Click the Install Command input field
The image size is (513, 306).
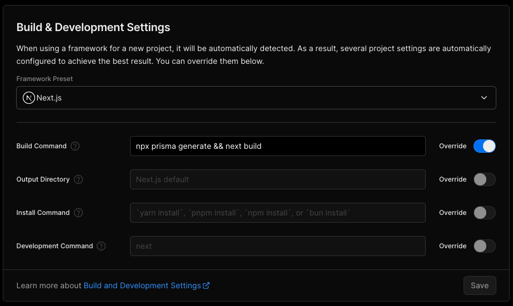coord(277,213)
